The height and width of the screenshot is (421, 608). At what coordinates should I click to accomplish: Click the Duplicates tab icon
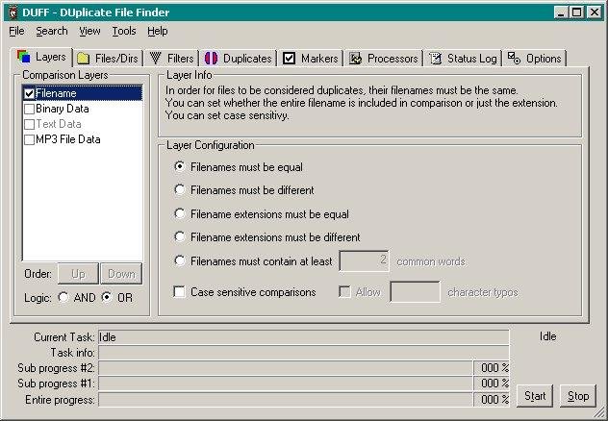(x=211, y=59)
